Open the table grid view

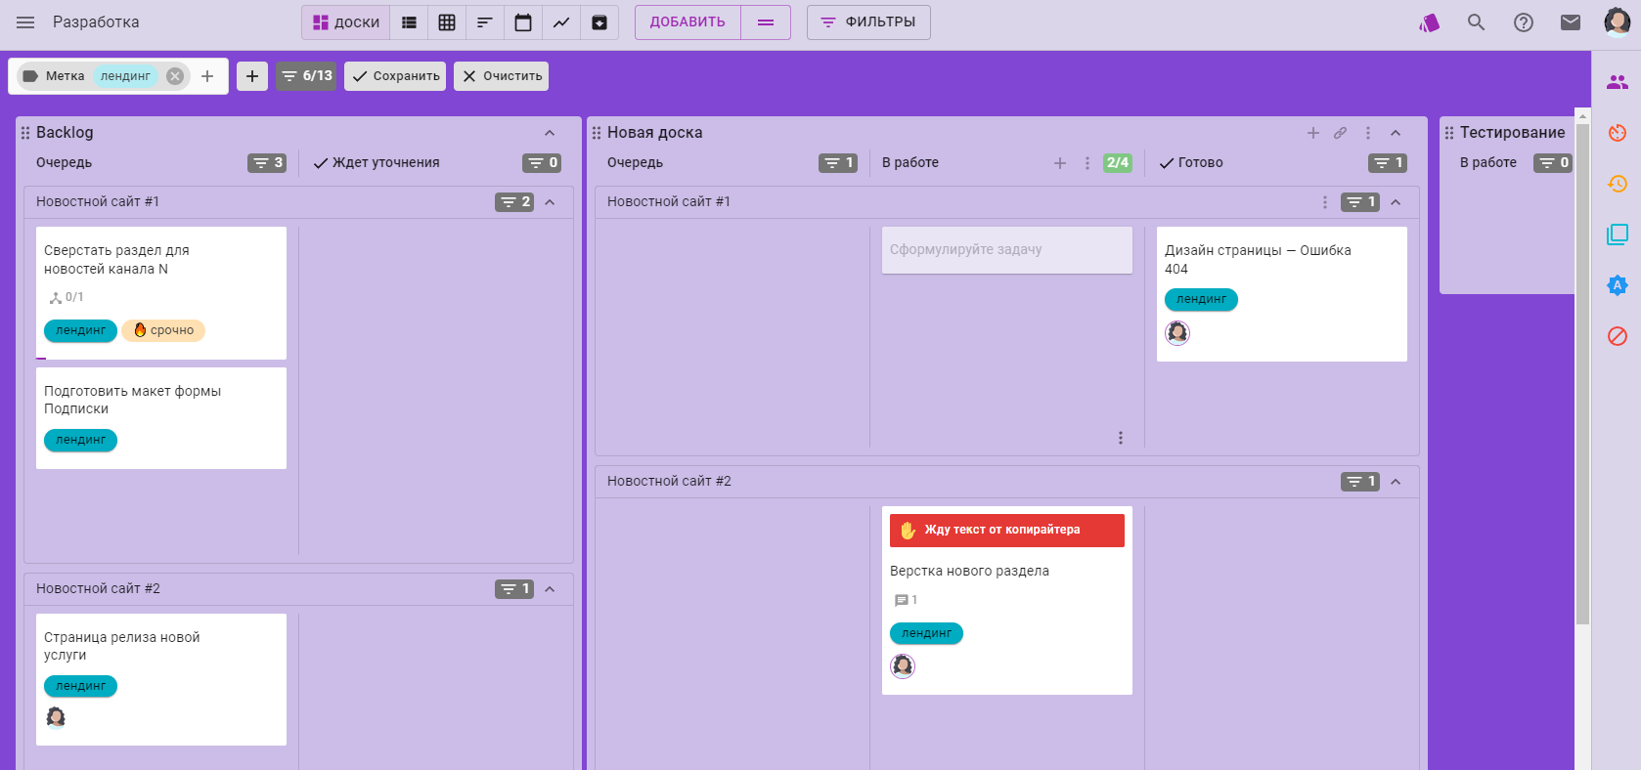(447, 22)
